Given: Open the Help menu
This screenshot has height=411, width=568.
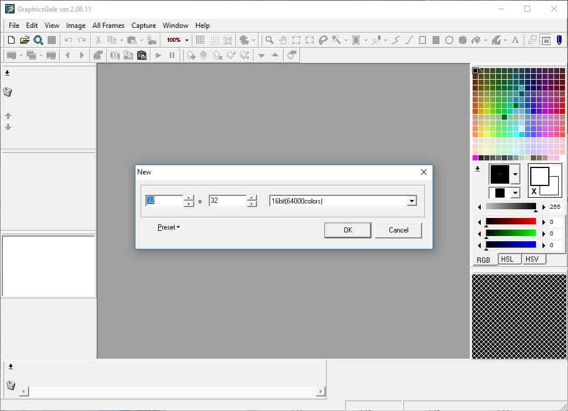Looking at the screenshot, I should 202,26.
